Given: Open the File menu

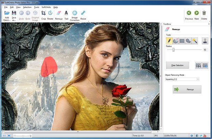Looking at the screenshot, I should coord(6,7).
